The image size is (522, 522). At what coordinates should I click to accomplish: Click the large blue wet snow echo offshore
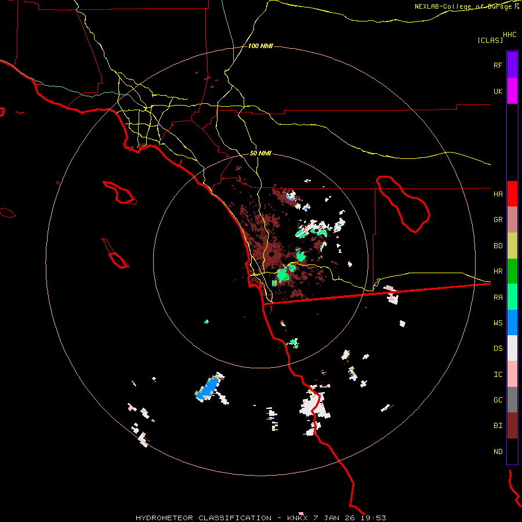tap(208, 388)
